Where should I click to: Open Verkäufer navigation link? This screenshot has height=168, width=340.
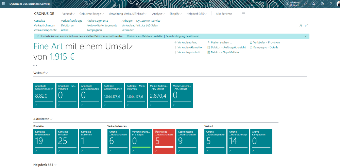[128, 30]
